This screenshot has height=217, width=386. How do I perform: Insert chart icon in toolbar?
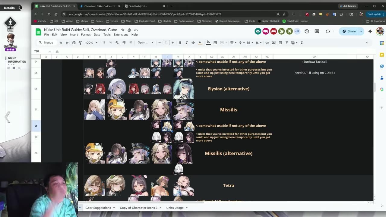tap(280, 43)
